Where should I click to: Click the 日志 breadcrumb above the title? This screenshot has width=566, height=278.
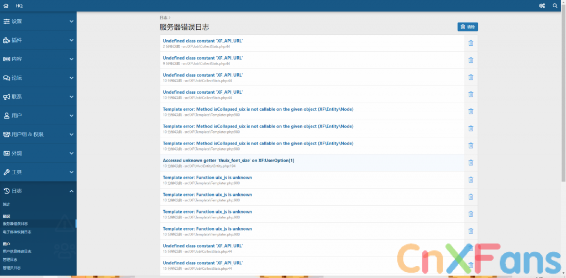[x=163, y=18]
